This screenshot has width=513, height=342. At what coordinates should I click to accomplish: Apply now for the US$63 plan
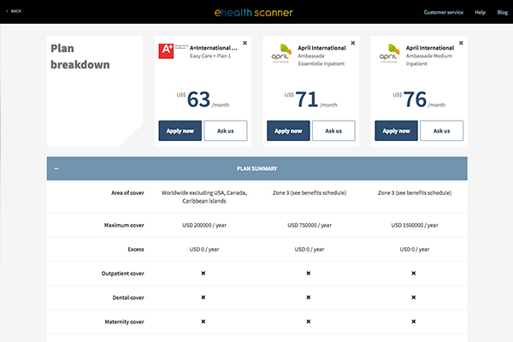[180, 131]
